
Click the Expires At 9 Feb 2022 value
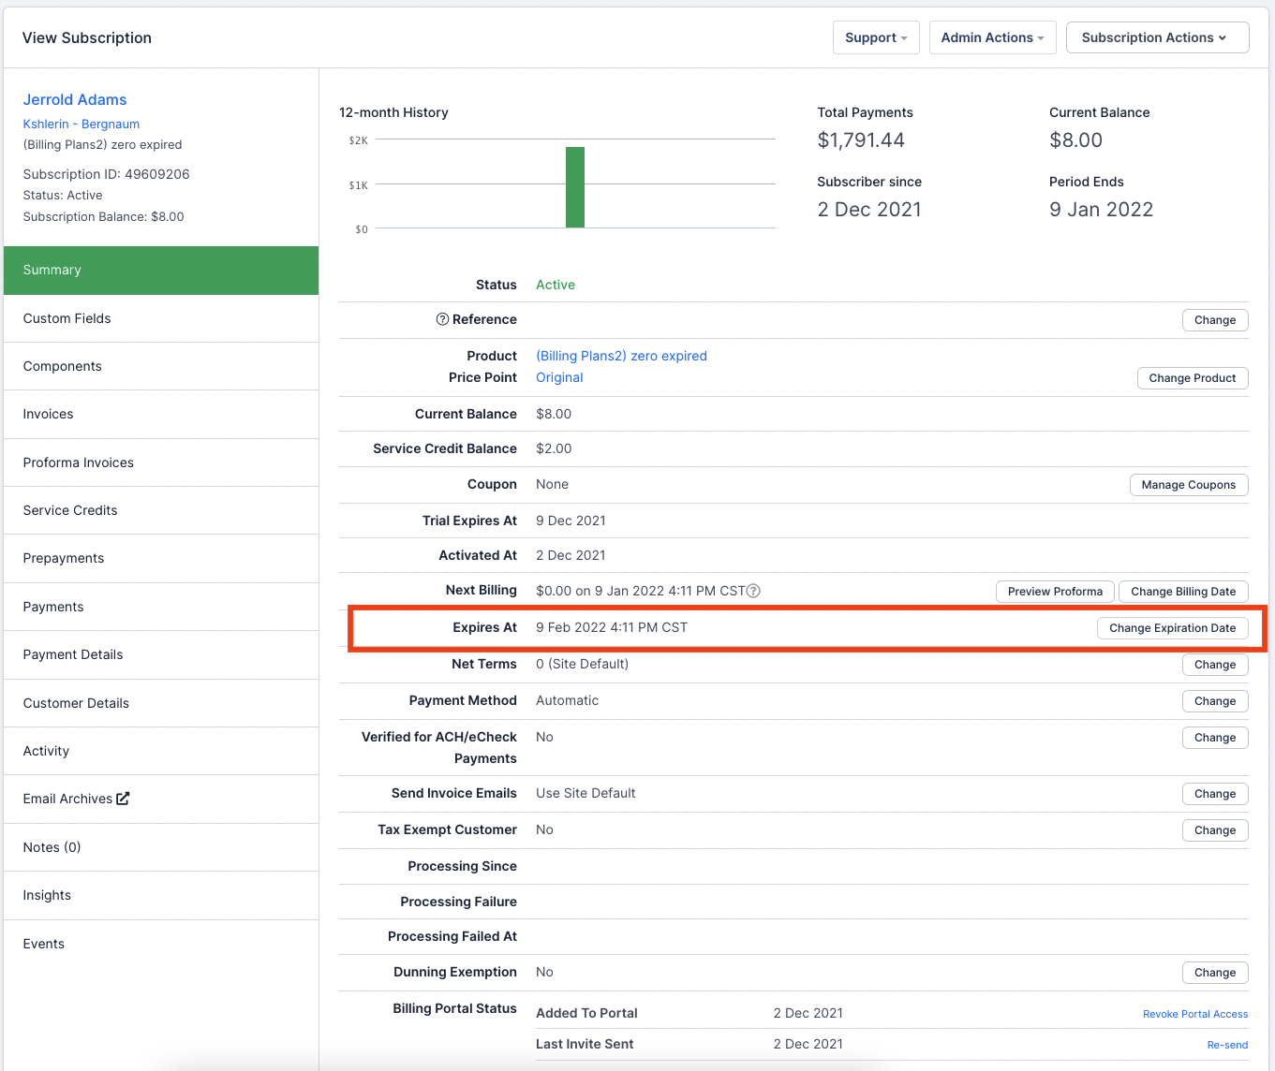612,627
